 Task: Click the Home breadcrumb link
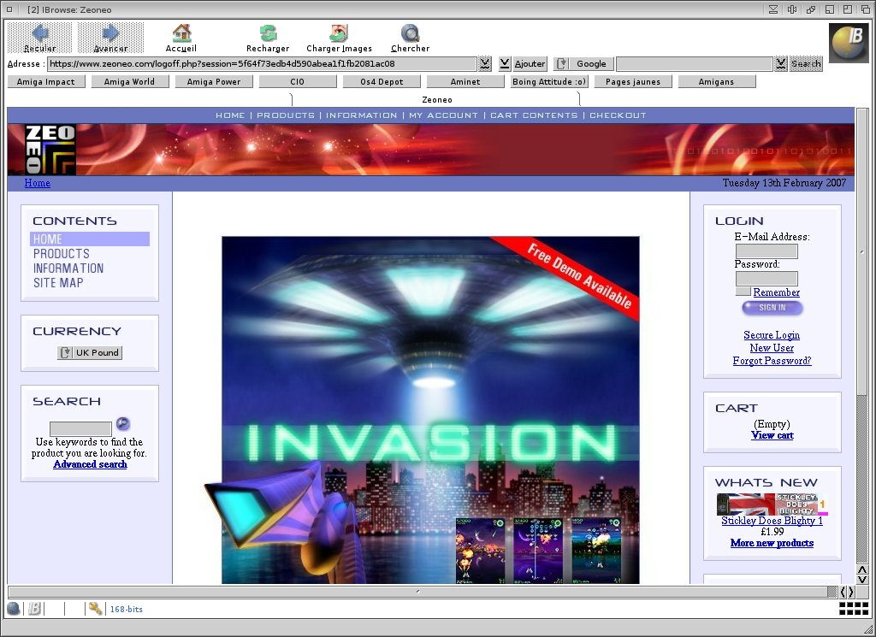(38, 183)
